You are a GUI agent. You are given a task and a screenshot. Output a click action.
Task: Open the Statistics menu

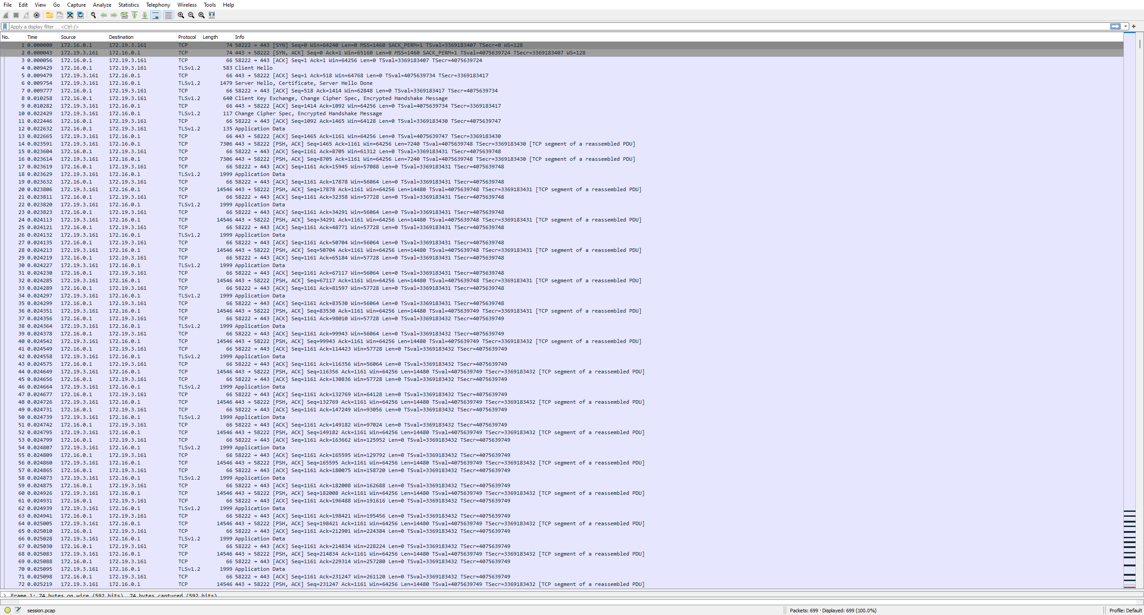coord(129,5)
